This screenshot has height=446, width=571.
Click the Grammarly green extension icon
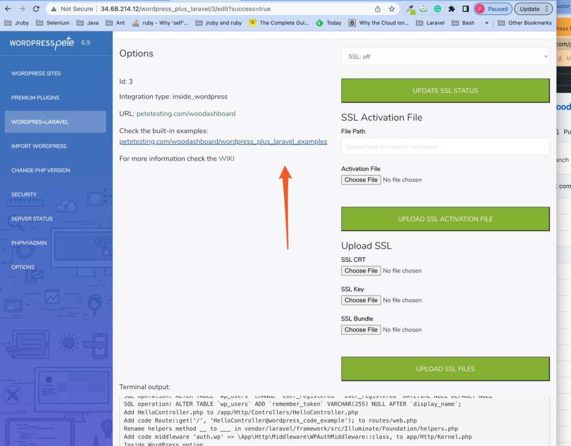point(438,9)
